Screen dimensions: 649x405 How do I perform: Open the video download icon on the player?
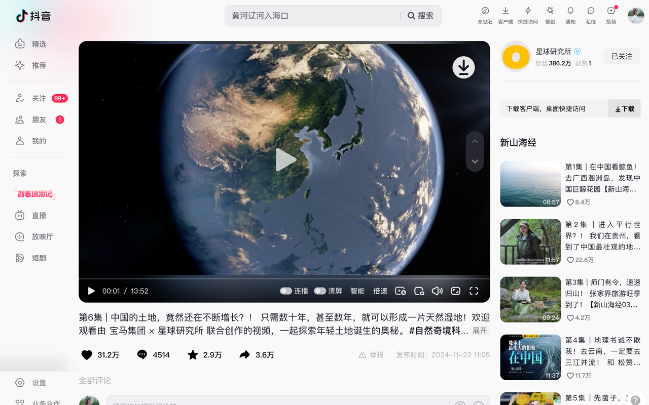tap(463, 66)
